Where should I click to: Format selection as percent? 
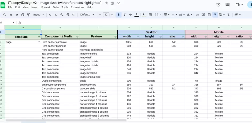(56, 15)
